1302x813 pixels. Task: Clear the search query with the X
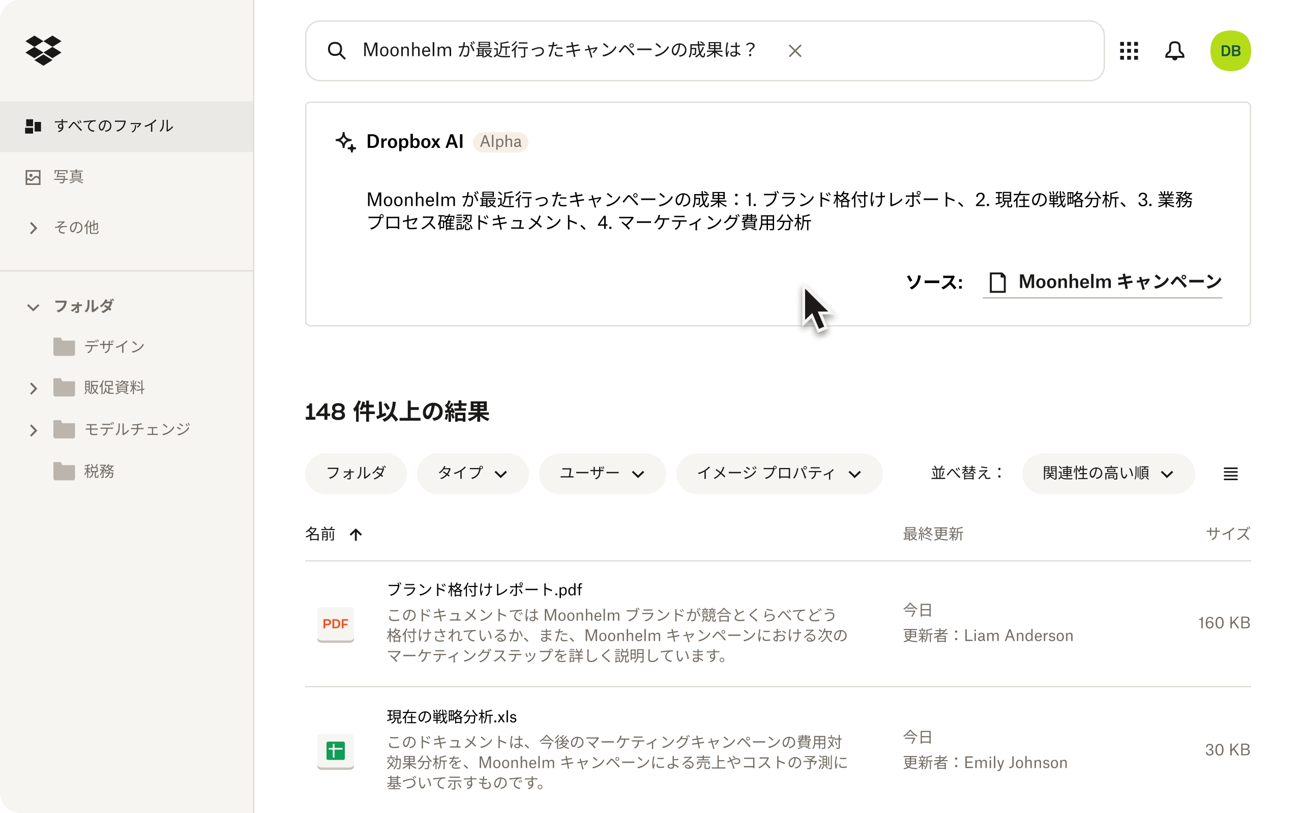794,50
